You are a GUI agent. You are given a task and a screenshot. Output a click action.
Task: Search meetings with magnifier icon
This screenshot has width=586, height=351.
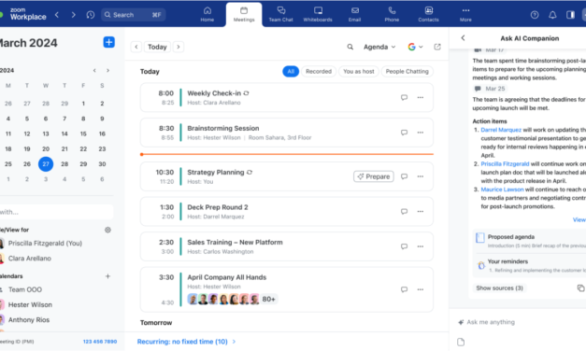350,47
